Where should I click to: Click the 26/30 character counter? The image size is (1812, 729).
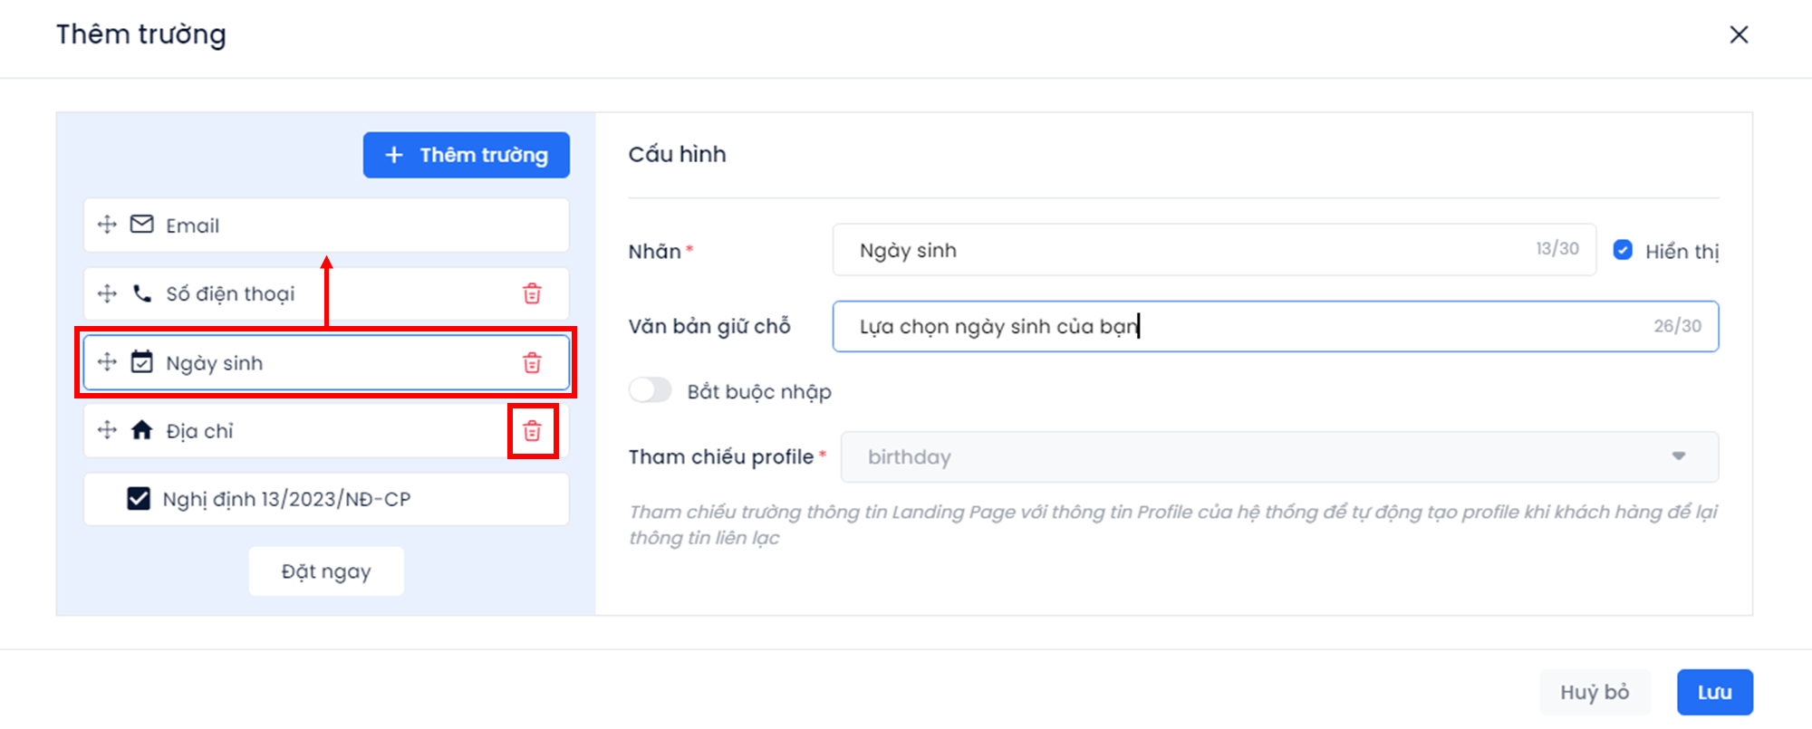tap(1678, 326)
